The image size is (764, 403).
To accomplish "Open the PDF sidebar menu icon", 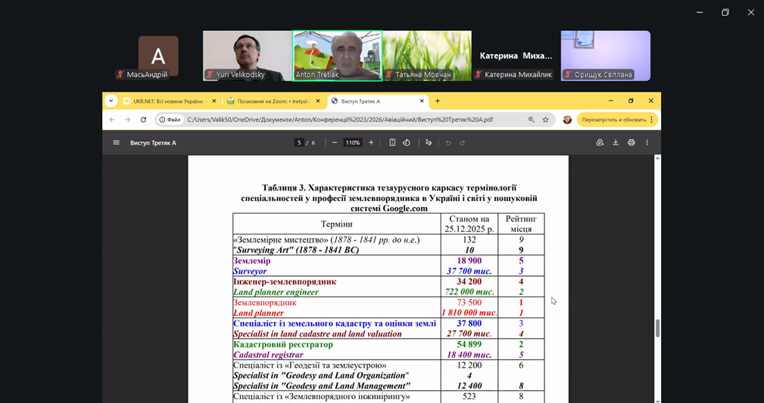I will click(x=116, y=143).
